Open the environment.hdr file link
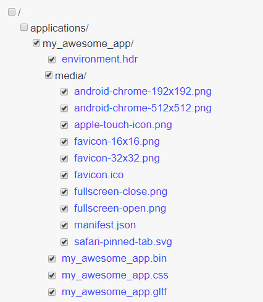The width and height of the screenshot is (263, 302). [99, 59]
